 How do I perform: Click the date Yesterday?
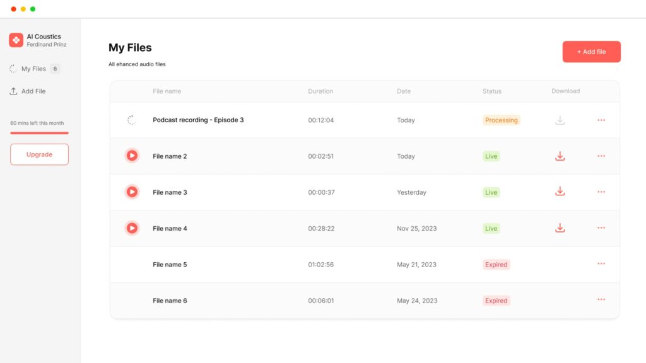pyautogui.click(x=411, y=192)
